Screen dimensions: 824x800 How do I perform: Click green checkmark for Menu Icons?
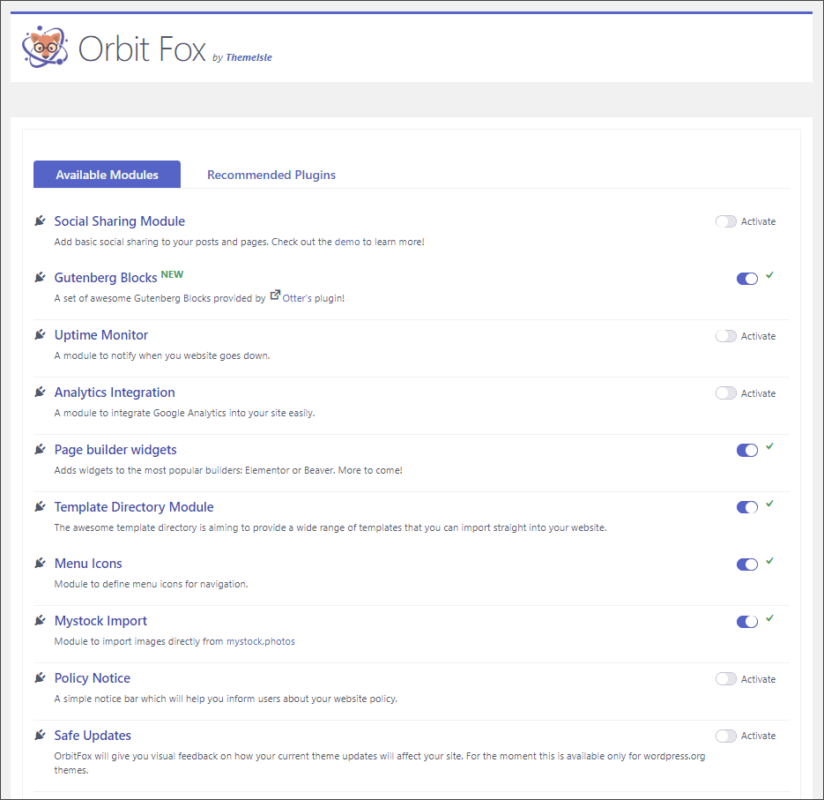769,561
